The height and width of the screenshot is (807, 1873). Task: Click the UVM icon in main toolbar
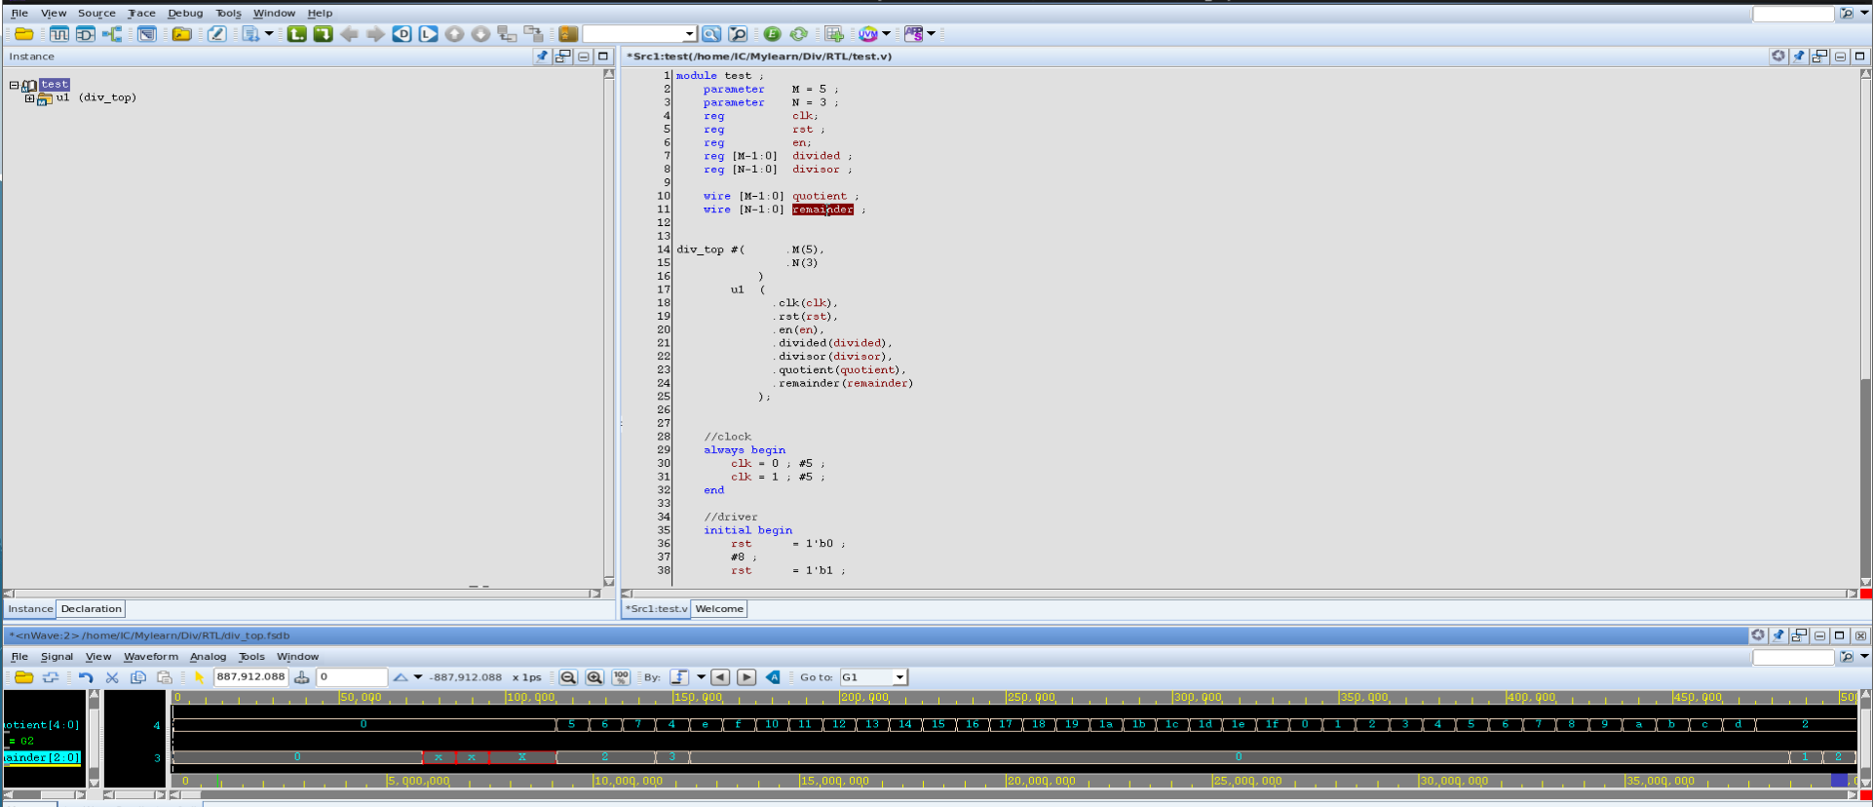(x=867, y=34)
